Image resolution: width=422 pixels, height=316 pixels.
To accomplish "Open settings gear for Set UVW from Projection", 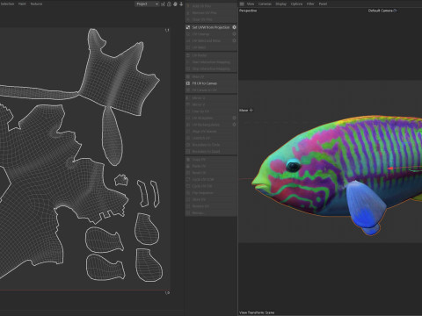I will tap(234, 27).
